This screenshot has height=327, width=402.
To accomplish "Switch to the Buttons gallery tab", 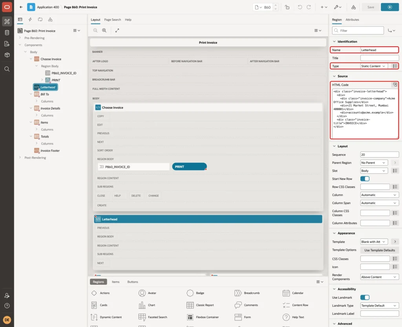I will 133,282.
